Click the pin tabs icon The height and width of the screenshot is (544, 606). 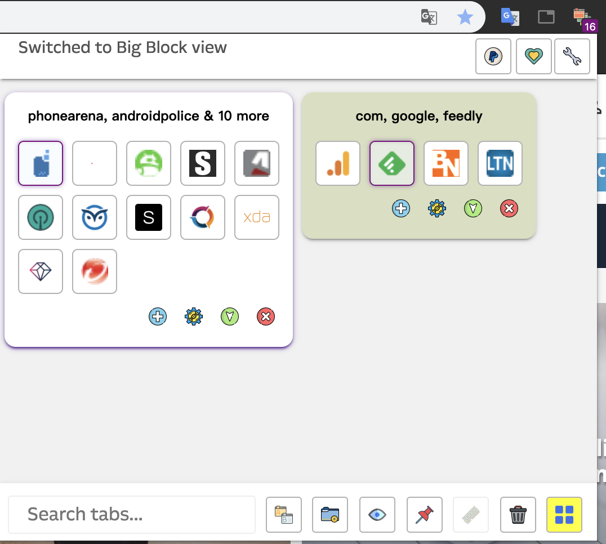click(x=424, y=514)
